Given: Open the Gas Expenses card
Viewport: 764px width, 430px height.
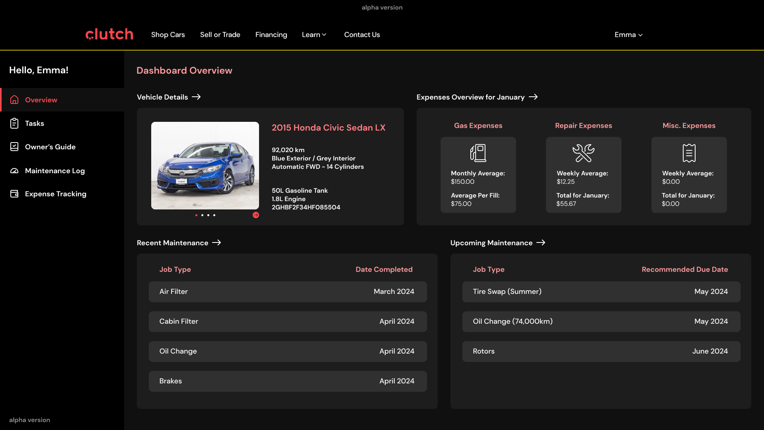Looking at the screenshot, I should (x=478, y=175).
